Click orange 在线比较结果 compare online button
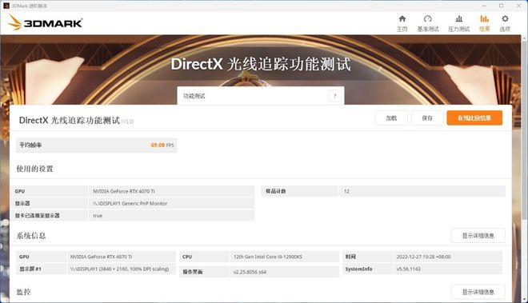The height and width of the screenshot is (303, 528). (x=474, y=118)
